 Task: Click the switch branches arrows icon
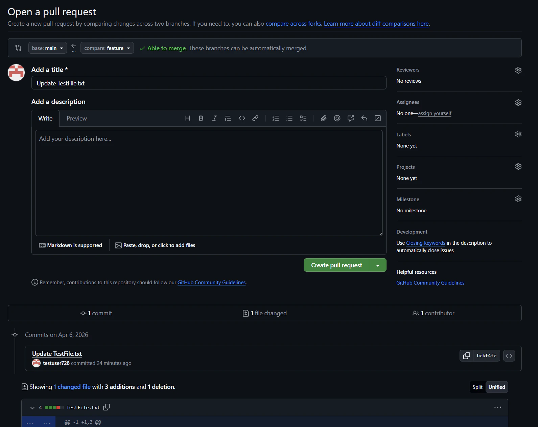pyautogui.click(x=18, y=48)
